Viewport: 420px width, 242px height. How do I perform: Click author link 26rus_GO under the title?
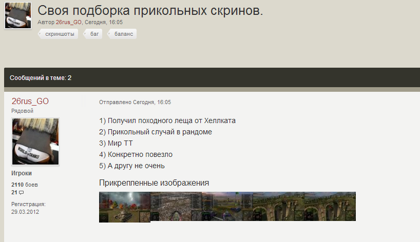pyautogui.click(x=69, y=22)
